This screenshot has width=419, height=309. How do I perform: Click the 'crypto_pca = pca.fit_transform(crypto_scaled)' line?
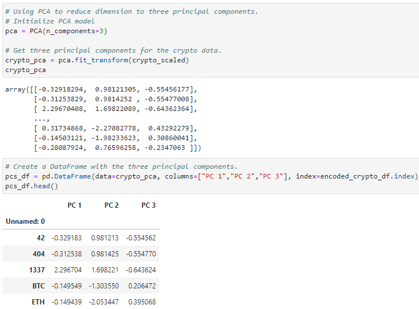click(x=97, y=60)
